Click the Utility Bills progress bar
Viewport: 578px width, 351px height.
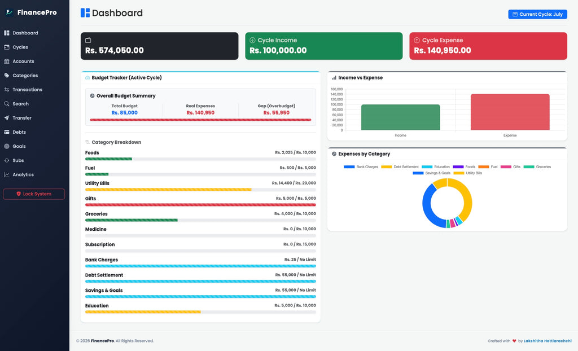(200, 190)
